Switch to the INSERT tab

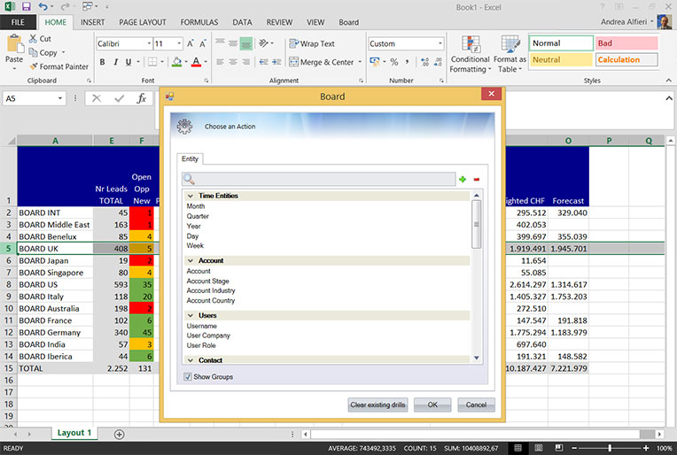92,22
